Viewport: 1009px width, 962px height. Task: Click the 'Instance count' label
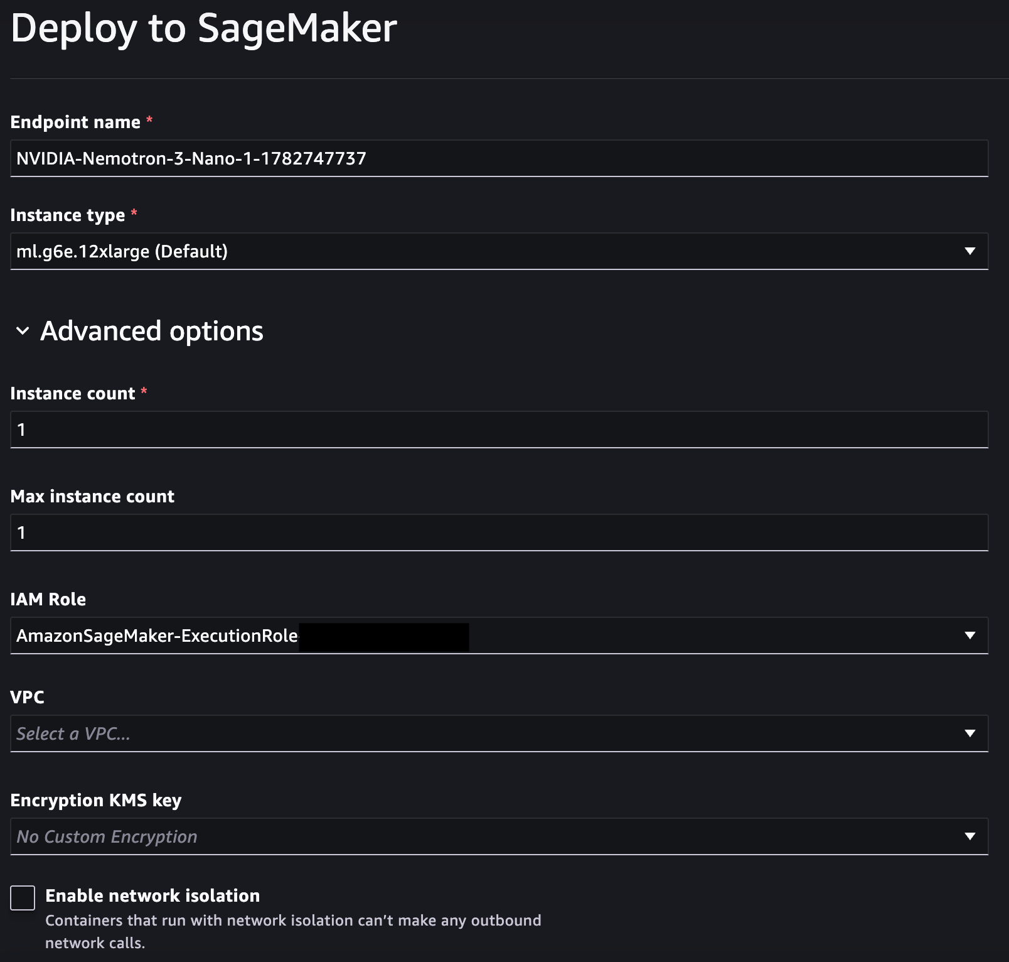click(x=73, y=393)
